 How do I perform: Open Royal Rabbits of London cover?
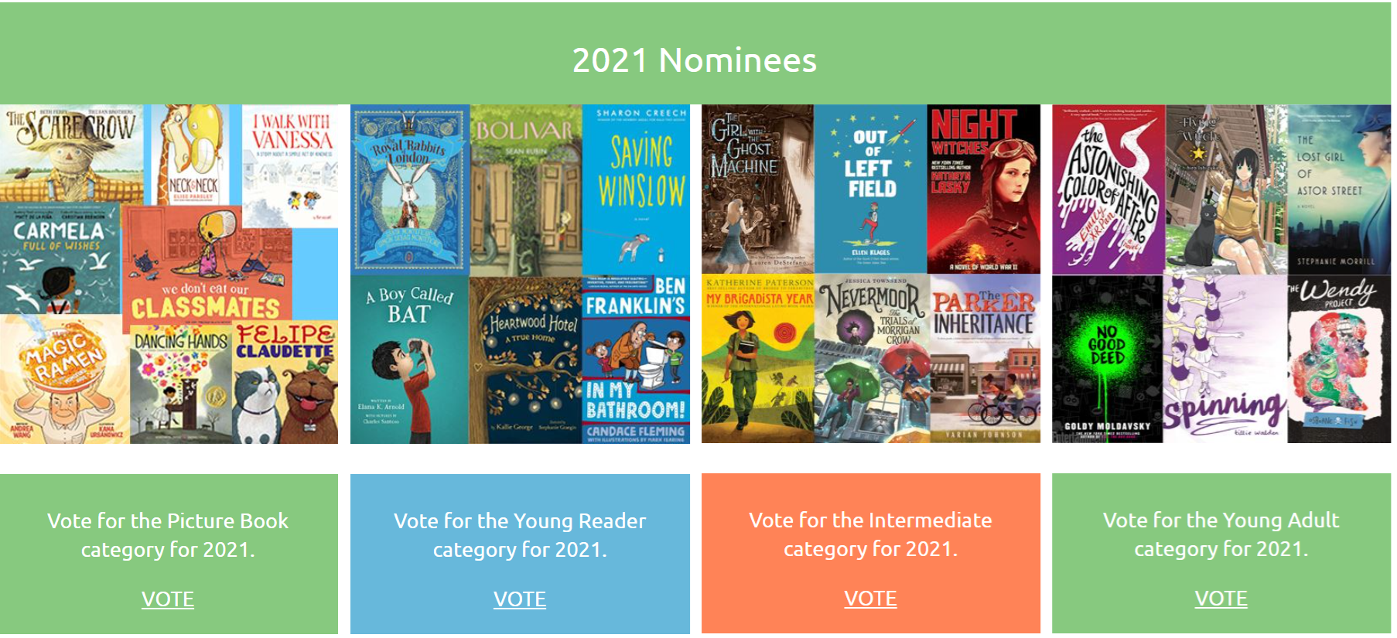pyautogui.click(x=409, y=189)
